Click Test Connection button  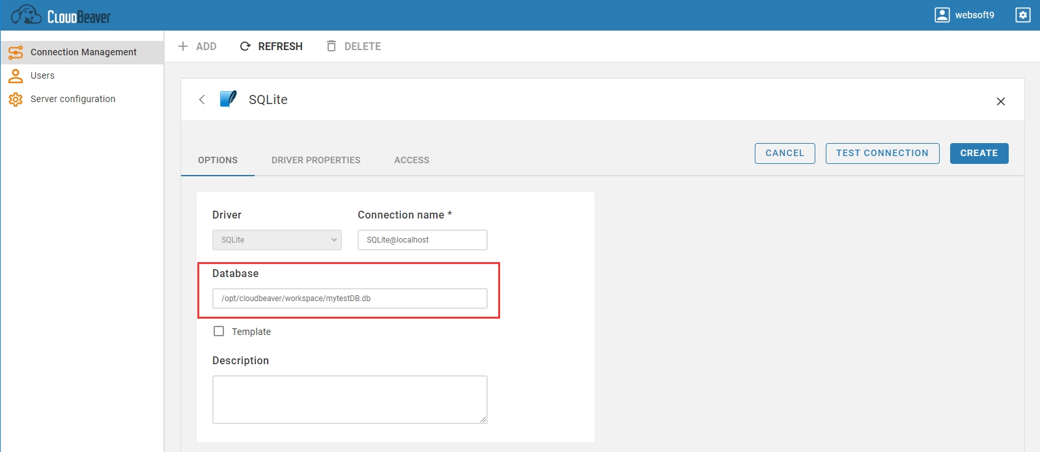[x=882, y=153]
